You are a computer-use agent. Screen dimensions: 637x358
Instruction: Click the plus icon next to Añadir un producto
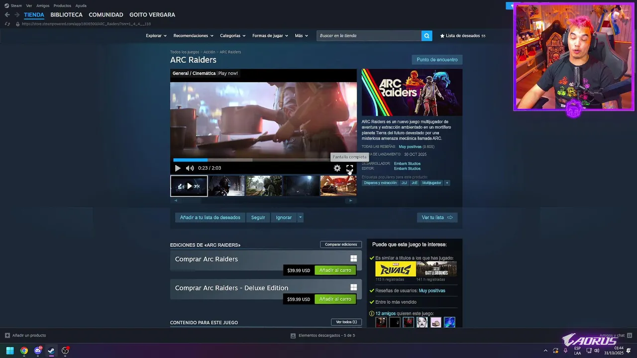pyautogui.click(x=7, y=336)
